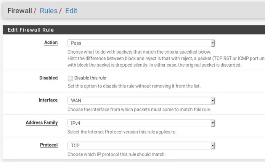Click the underlined Protocol field label
This screenshot has height=162, width=265.
tap(49, 145)
